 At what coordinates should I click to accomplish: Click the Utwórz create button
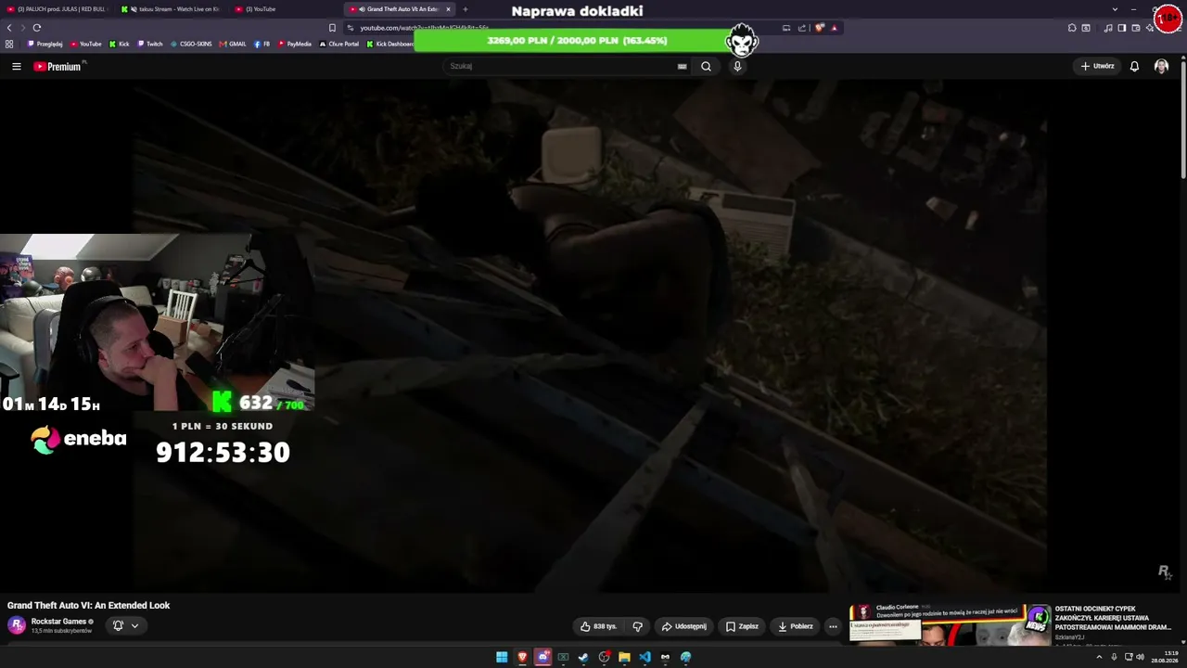pos(1098,67)
